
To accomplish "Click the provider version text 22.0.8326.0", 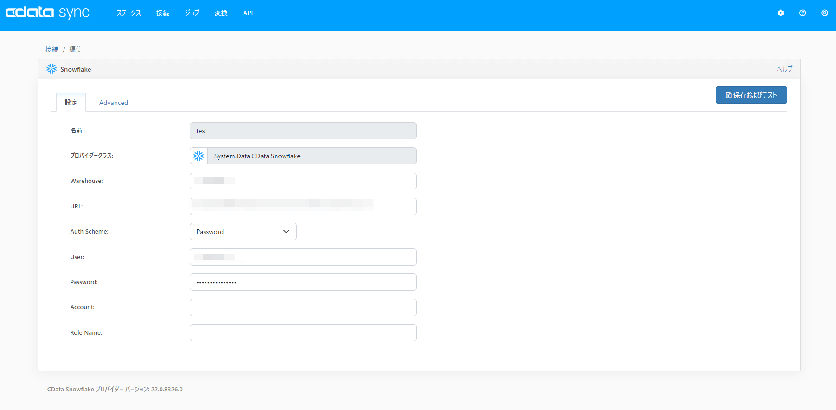I will point(167,389).
